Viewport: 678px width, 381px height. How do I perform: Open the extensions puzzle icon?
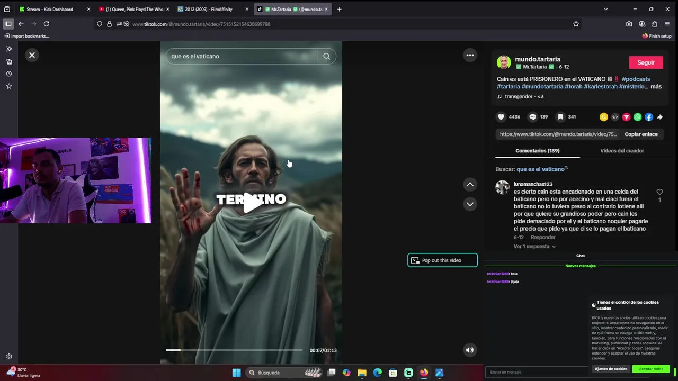655,24
